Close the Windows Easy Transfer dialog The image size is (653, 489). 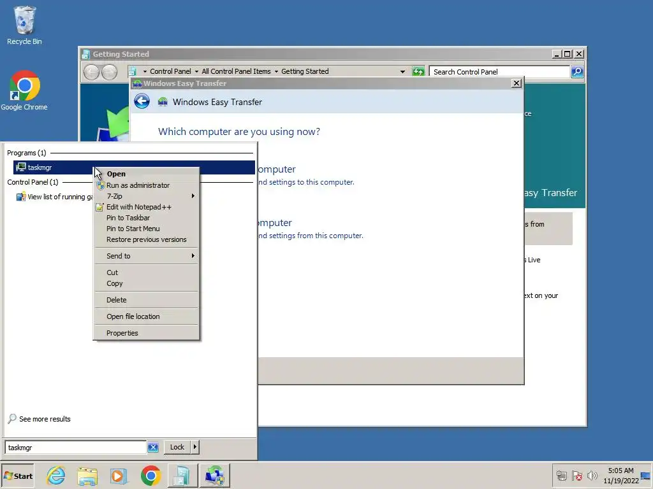click(517, 83)
